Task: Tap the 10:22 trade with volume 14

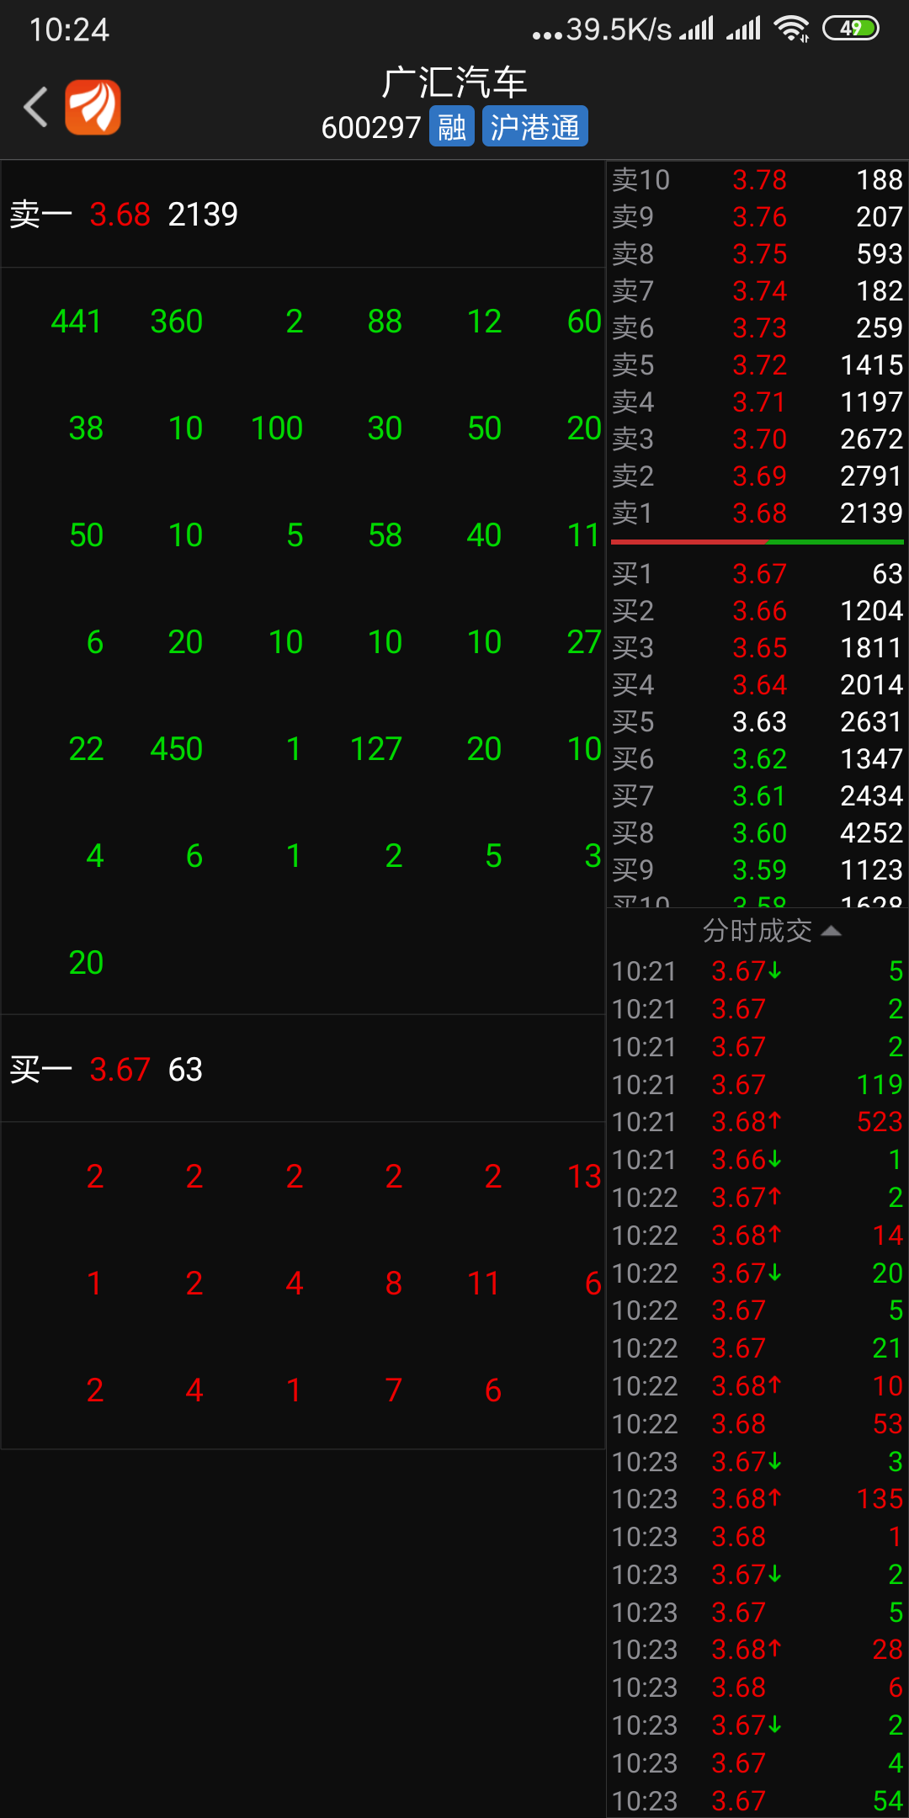Action: [757, 1236]
